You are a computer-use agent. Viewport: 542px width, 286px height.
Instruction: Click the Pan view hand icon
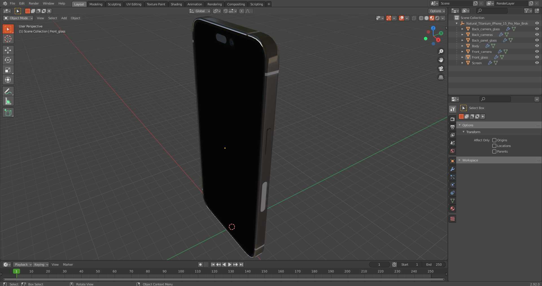click(441, 60)
